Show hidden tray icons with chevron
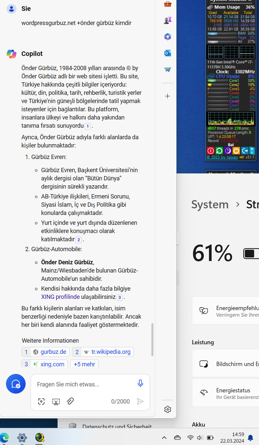 (164, 438)
